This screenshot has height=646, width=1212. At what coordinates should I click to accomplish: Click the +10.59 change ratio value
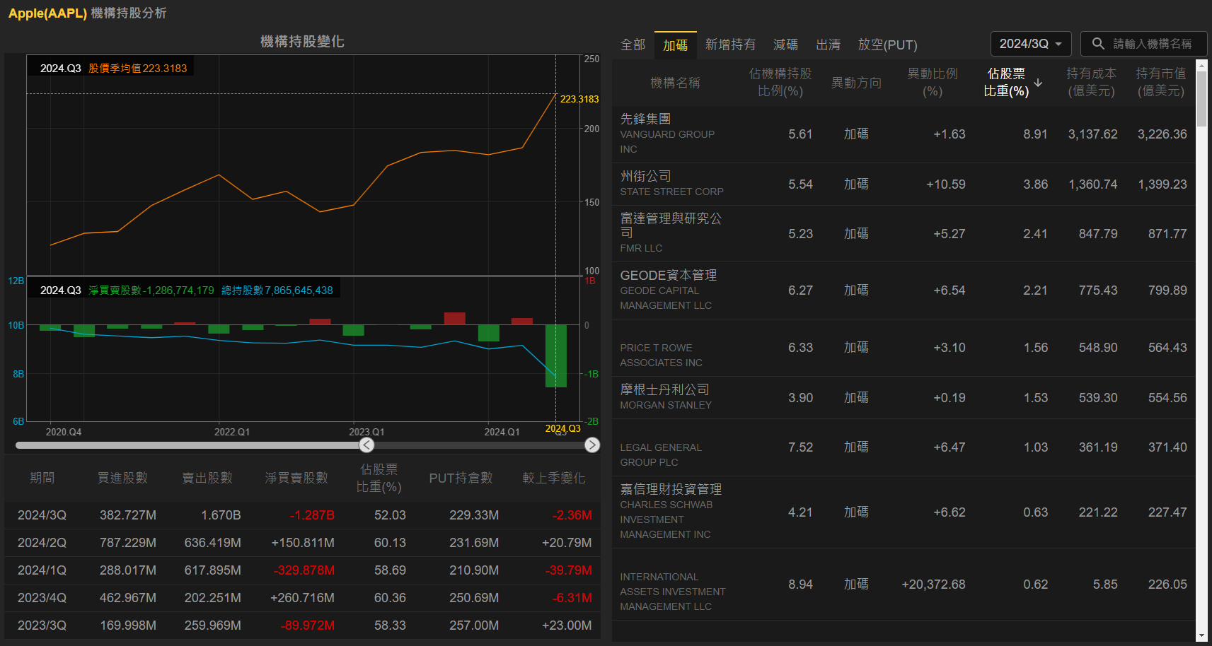coord(946,184)
